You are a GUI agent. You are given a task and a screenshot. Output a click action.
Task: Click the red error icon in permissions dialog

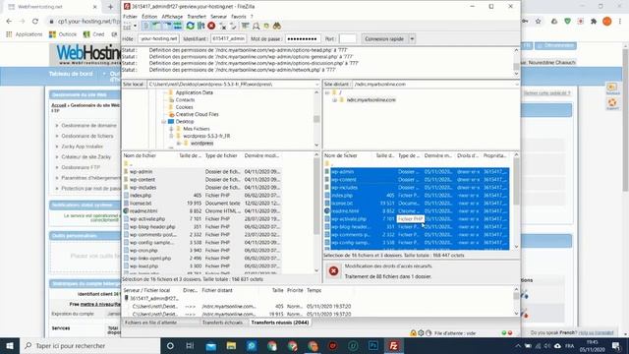(333, 271)
